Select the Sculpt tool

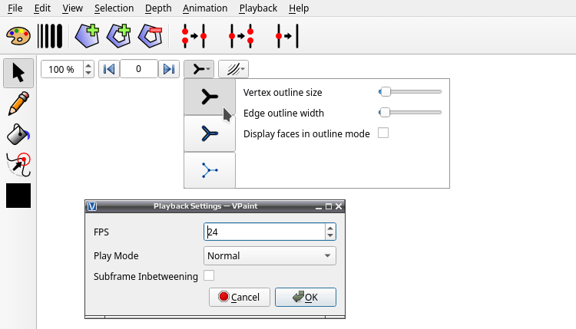[18, 164]
